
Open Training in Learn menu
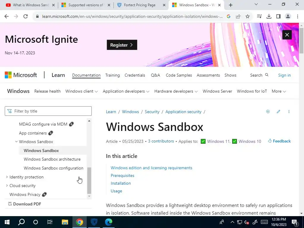(113, 75)
